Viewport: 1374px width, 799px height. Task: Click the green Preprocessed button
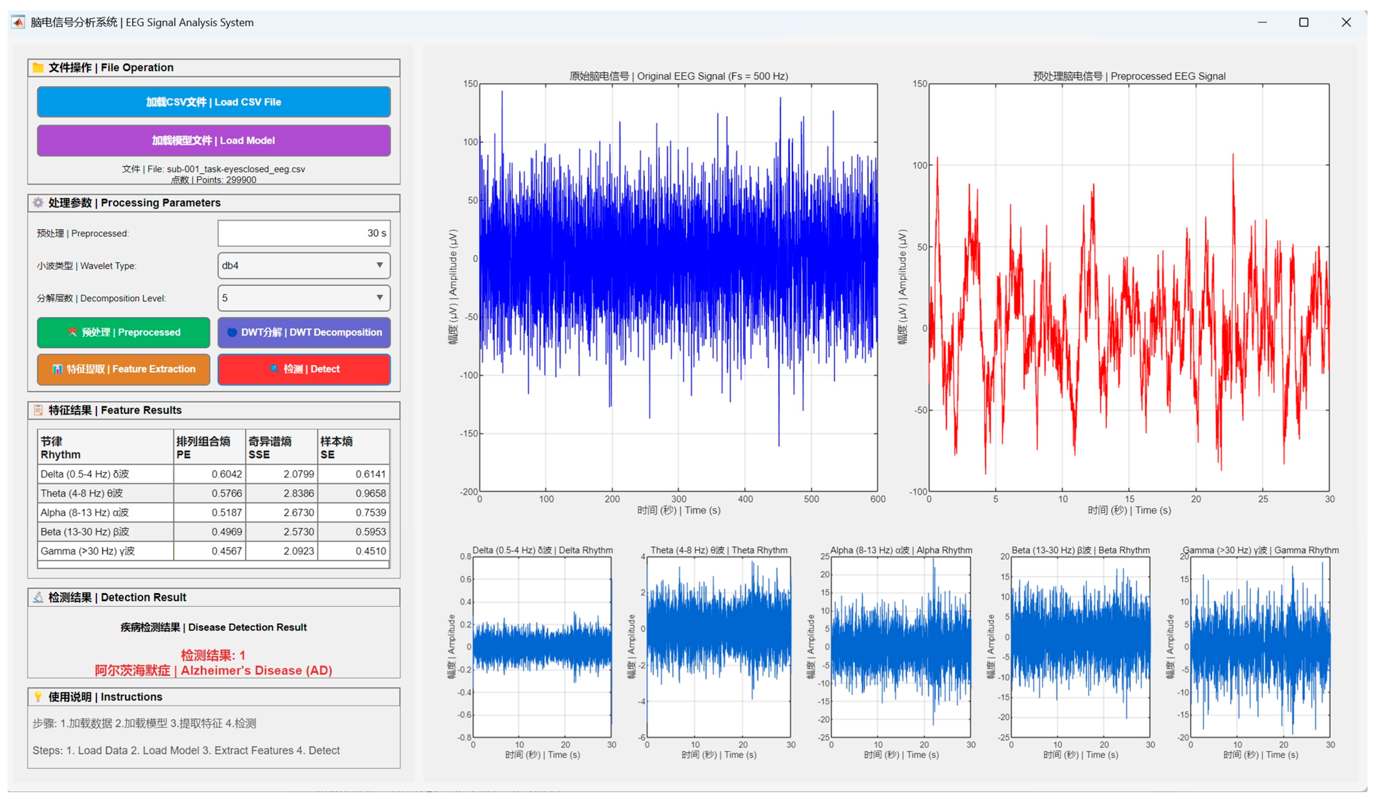[124, 332]
